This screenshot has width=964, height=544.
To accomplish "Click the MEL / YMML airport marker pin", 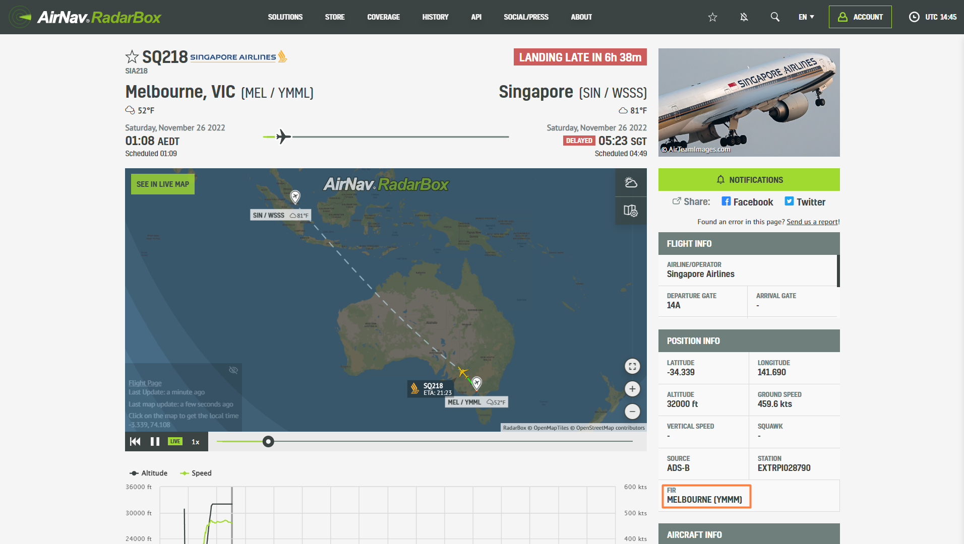I will pos(476,384).
